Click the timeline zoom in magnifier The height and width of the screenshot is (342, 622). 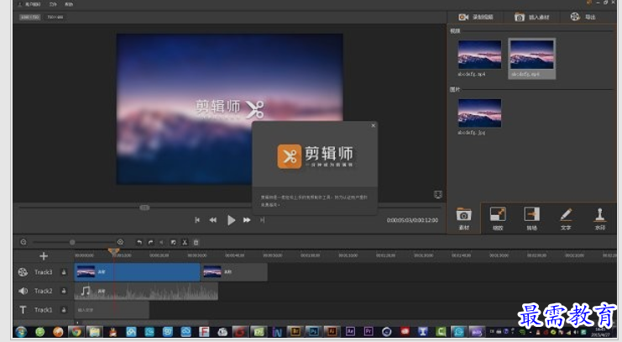pyautogui.click(x=120, y=242)
